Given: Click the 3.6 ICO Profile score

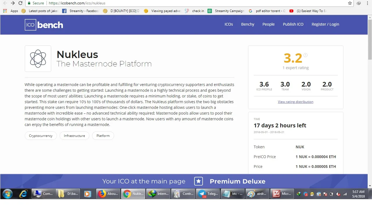Looking at the screenshot, I should (264, 84).
